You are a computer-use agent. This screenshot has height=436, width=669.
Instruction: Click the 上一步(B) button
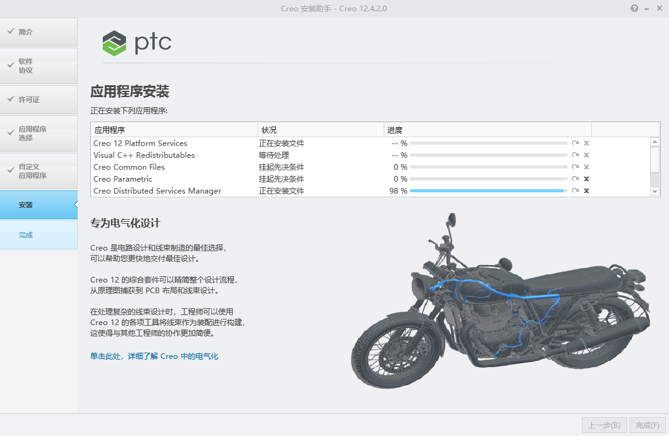tap(604, 425)
